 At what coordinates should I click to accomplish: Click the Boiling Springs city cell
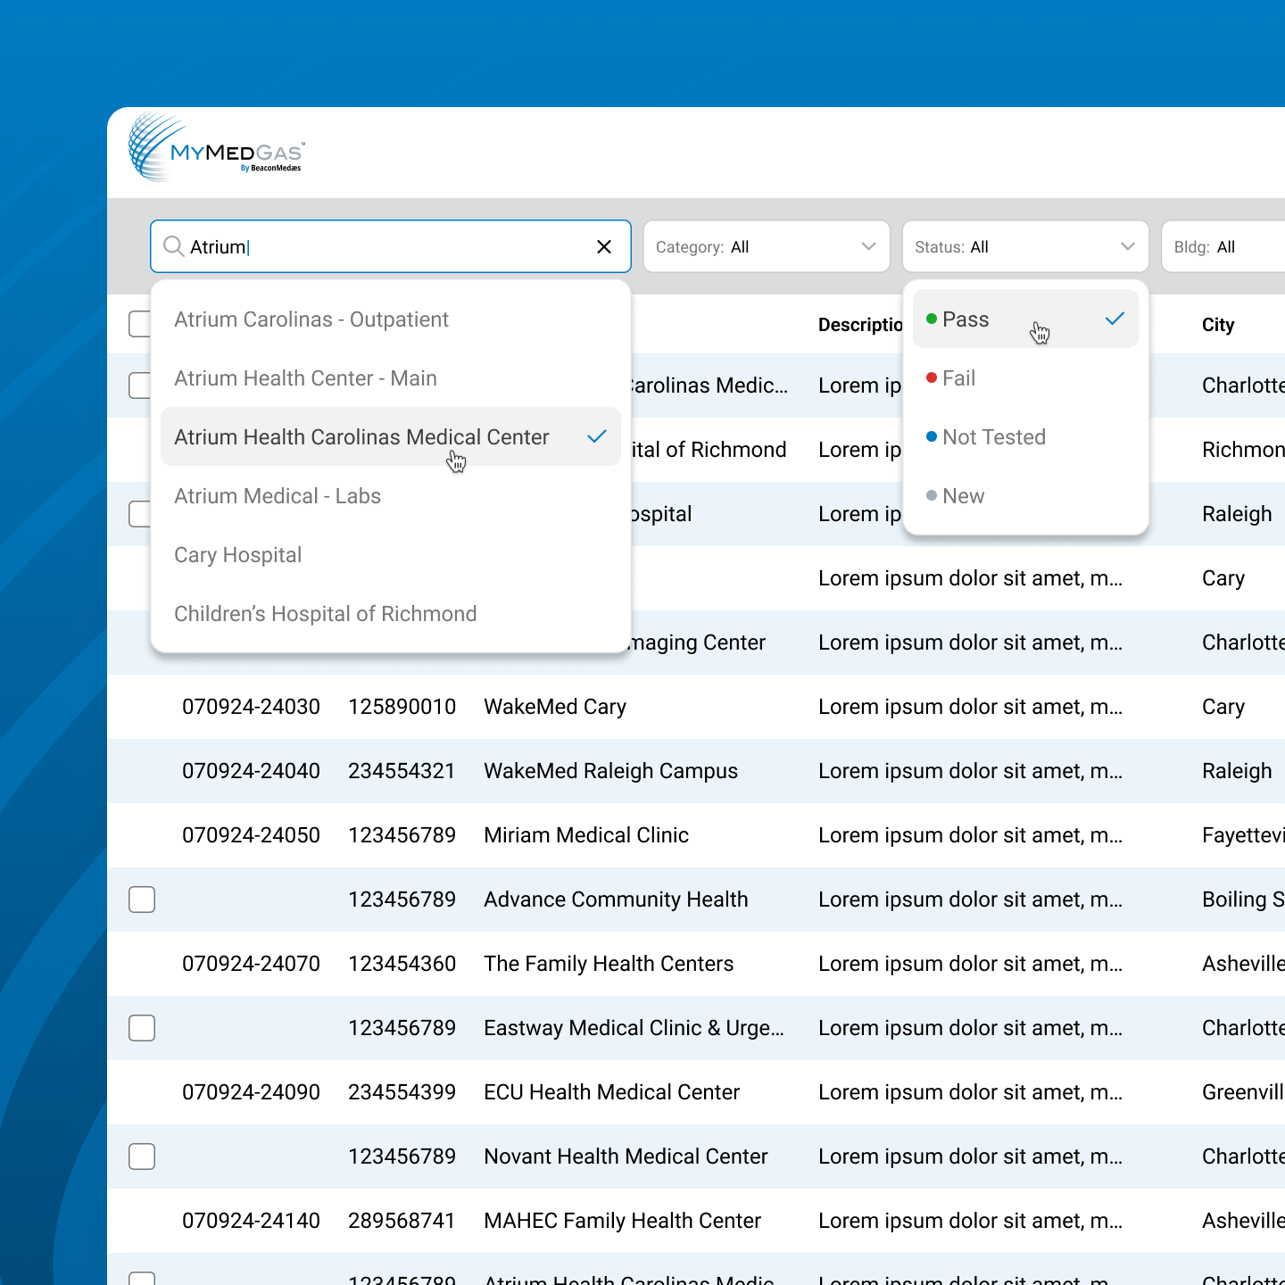point(1243,899)
